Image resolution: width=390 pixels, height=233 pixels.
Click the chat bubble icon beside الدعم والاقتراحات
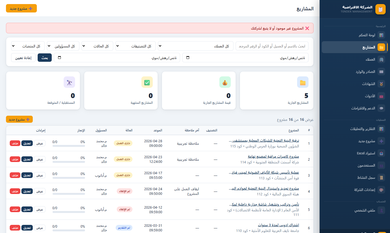coord(381,108)
